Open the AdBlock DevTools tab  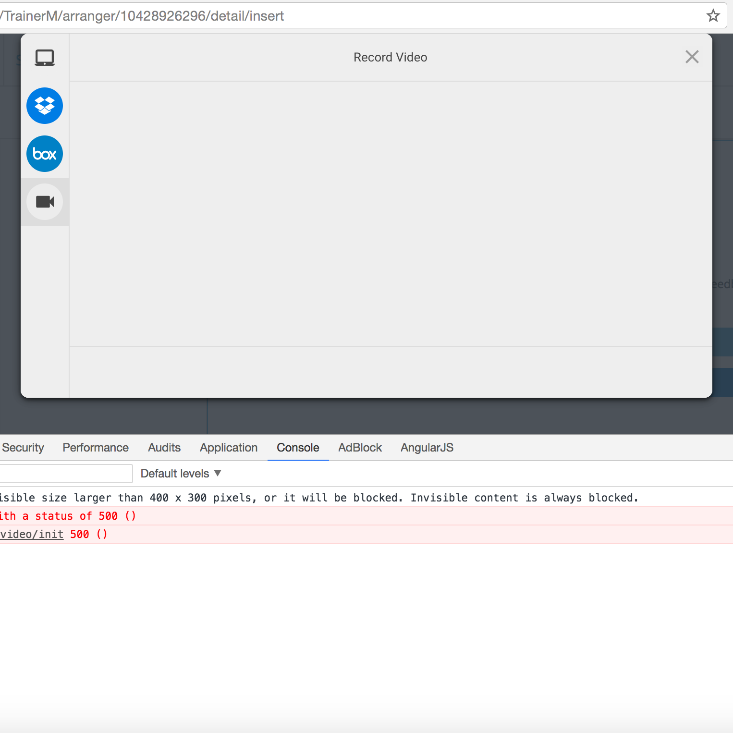[360, 448]
